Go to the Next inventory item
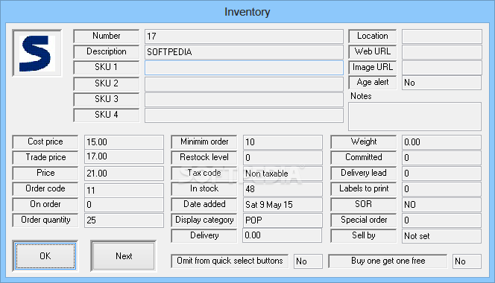495x283 pixels. [124, 256]
